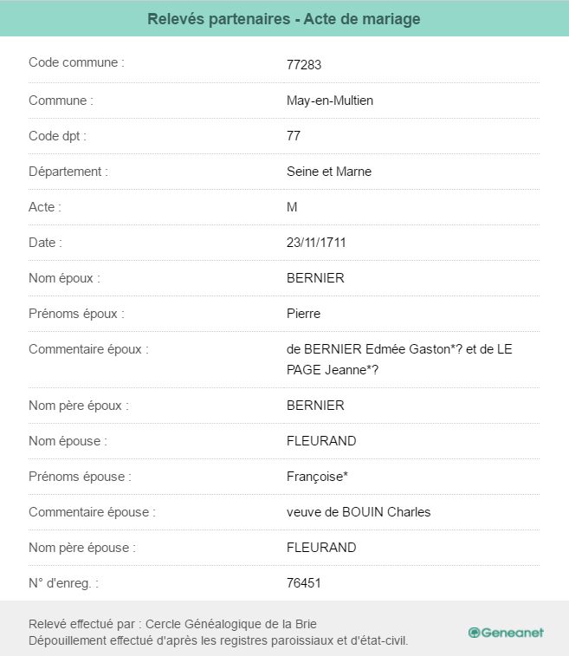Click the 'Relevés partenaires - Acte de mariage' header
The image size is (569, 656).
point(284,19)
